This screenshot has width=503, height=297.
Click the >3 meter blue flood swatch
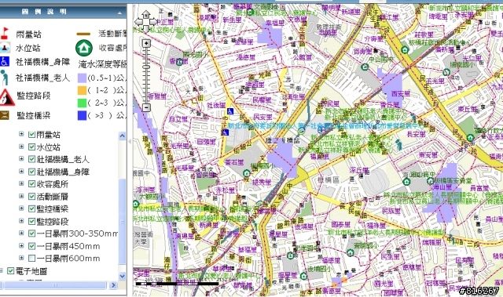point(82,115)
